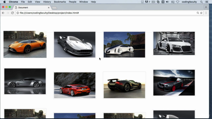Select the Document tab
This screenshot has height=119, width=212.
(32, 8)
